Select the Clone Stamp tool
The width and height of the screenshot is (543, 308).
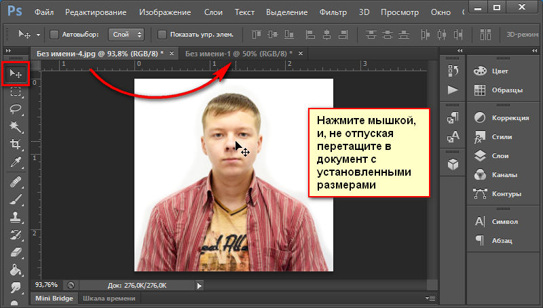coord(16,217)
